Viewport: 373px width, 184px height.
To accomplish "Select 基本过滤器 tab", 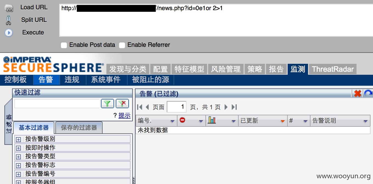I will 34,128.
